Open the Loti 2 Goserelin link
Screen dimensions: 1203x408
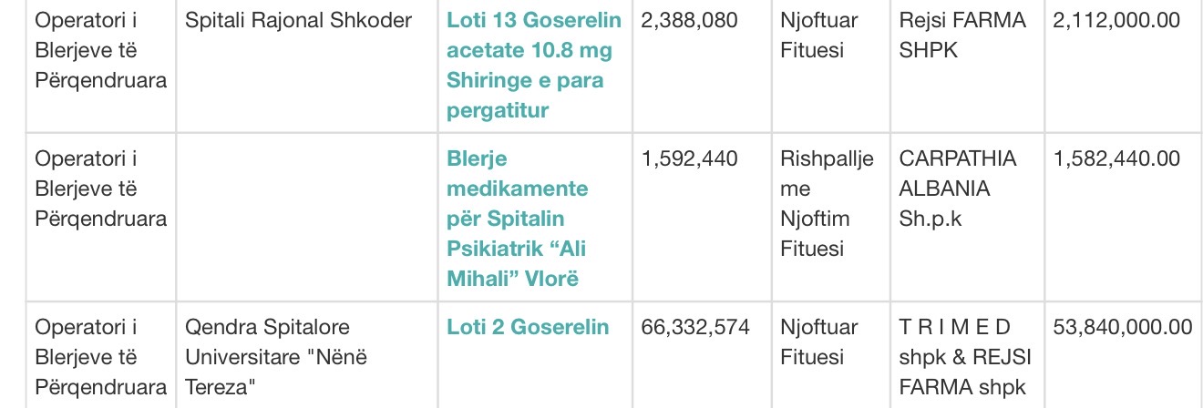[x=528, y=327]
